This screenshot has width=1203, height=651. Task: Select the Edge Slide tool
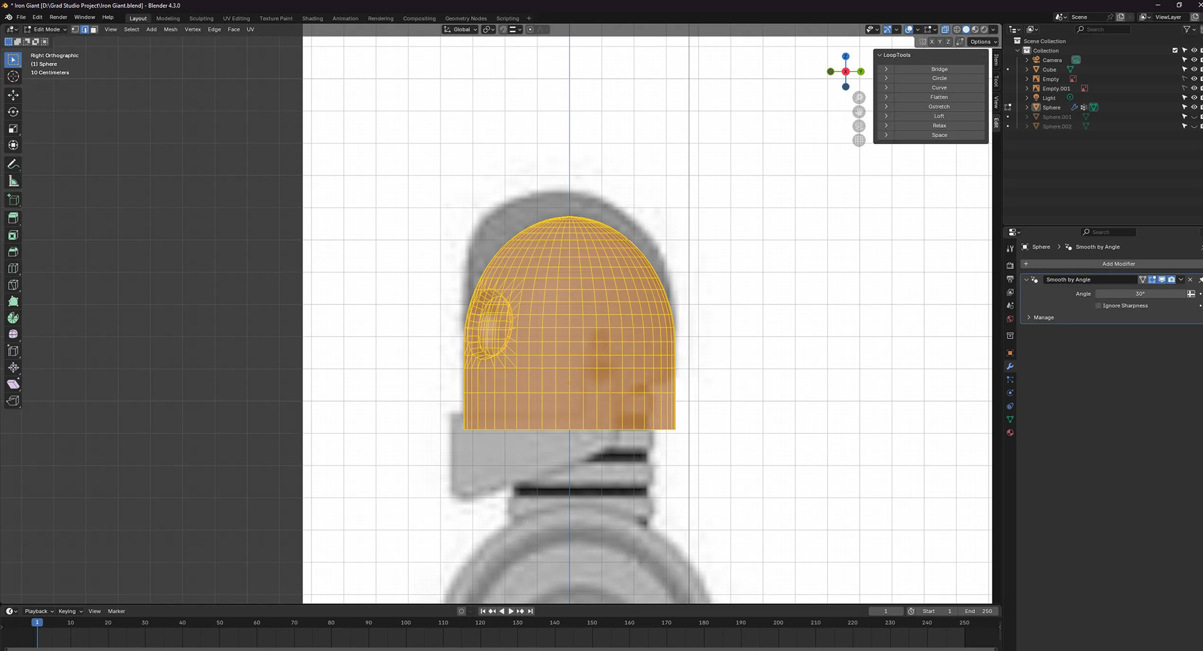[13, 351]
